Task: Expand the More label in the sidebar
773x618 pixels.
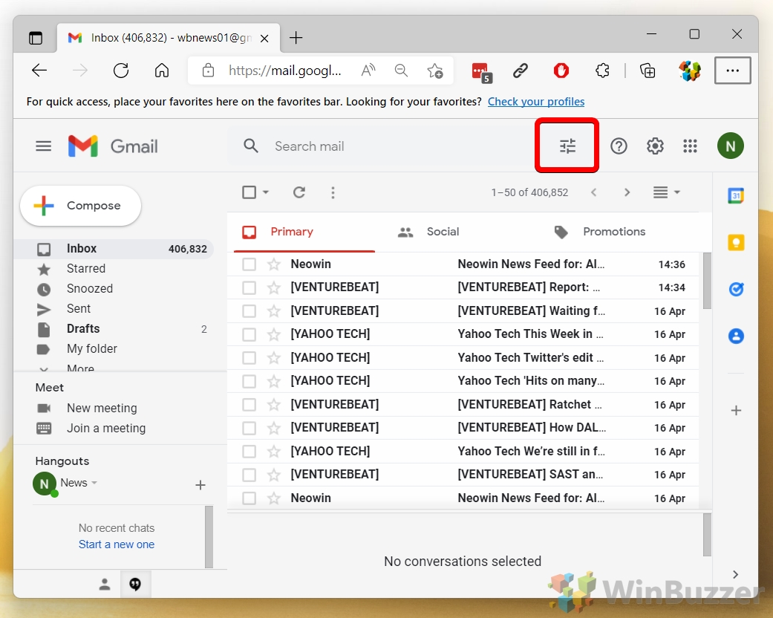Action: [x=79, y=367]
